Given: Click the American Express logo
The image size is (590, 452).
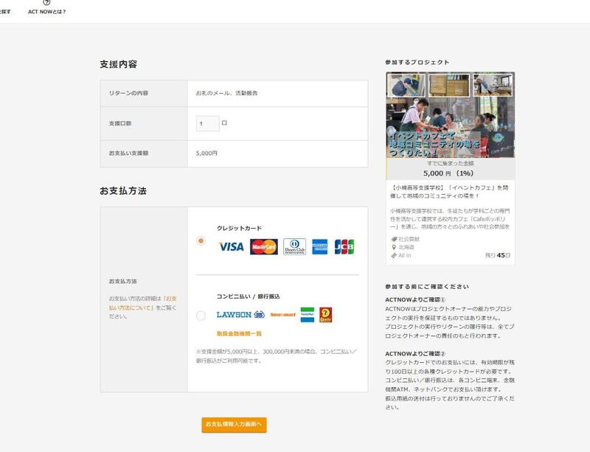Looking at the screenshot, I should [320, 246].
